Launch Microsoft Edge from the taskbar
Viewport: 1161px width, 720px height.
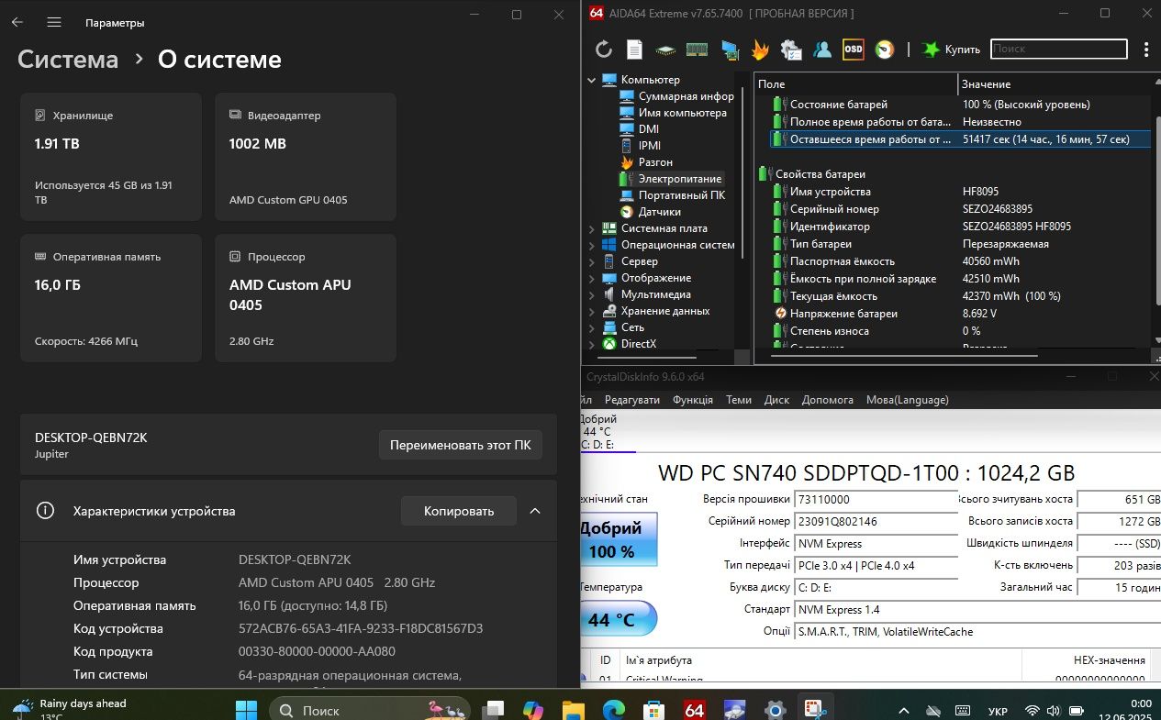click(614, 710)
